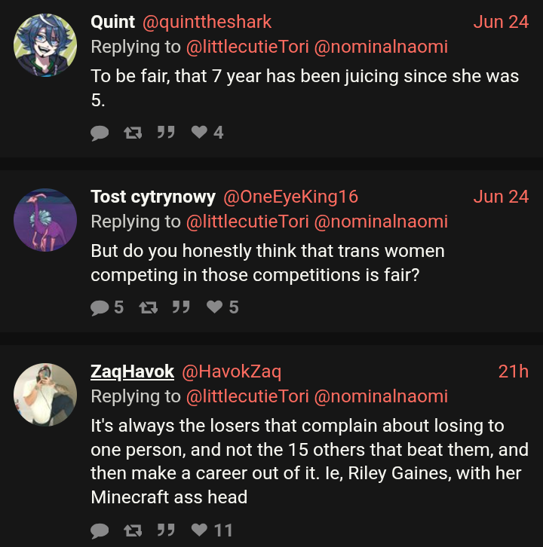This screenshot has width=543, height=547.
Task: Open ZaqHavok's profile picture
Action: point(45,394)
